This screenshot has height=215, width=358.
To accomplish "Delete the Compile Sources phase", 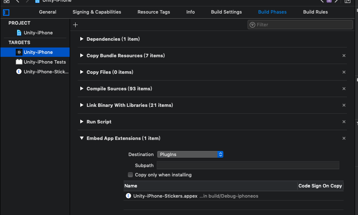I will tap(344, 89).
